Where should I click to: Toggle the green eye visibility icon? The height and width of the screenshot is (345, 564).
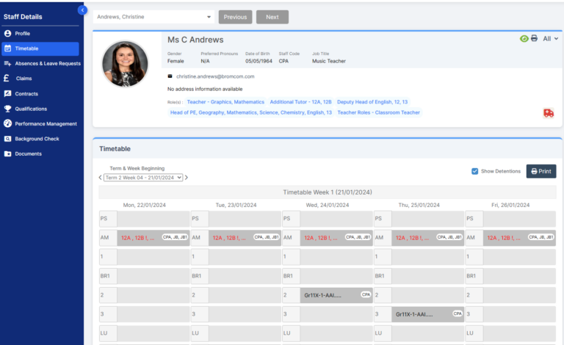pyautogui.click(x=524, y=38)
